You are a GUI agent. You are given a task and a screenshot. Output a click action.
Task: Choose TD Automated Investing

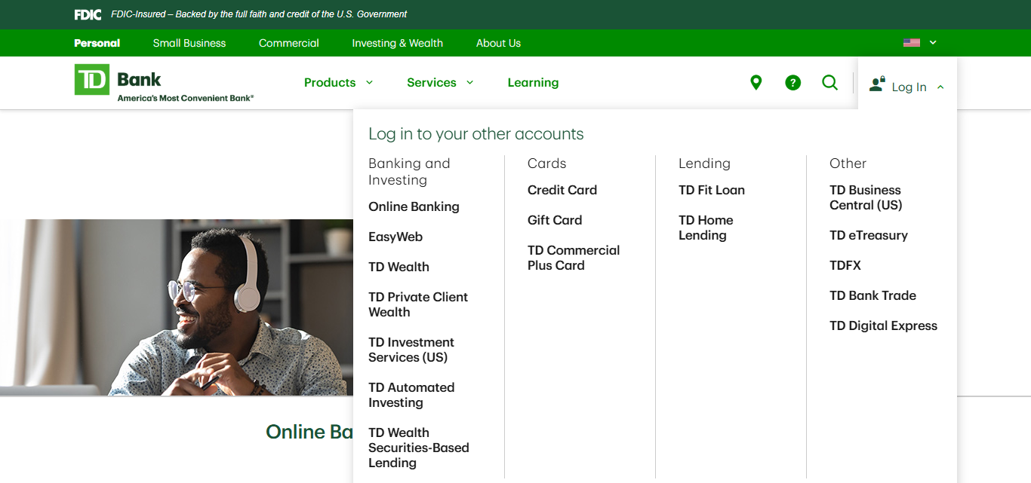coord(411,395)
